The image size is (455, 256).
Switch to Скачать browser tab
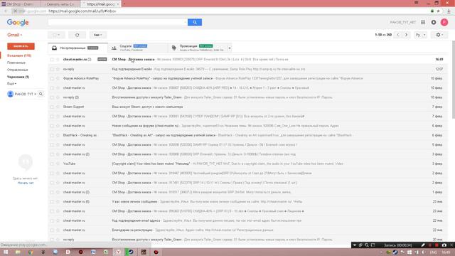tap(60, 4)
